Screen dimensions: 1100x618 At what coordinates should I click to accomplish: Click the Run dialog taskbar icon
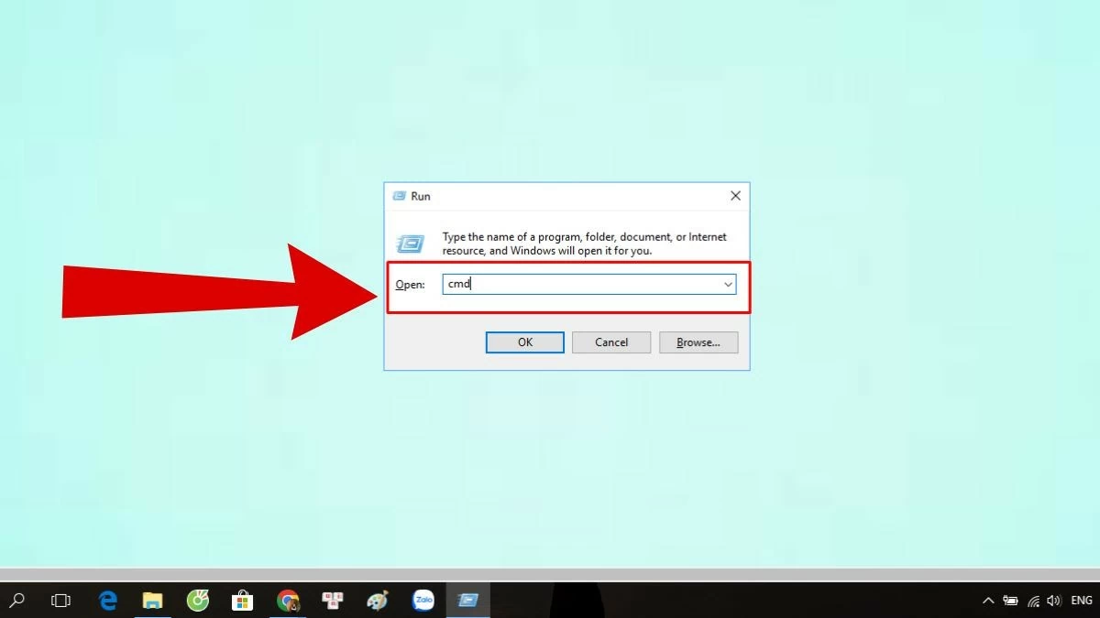tap(467, 601)
